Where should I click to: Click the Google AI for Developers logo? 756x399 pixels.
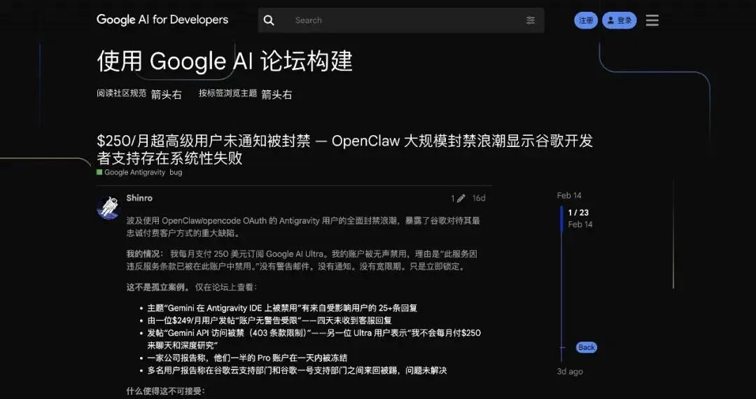pyautogui.click(x=162, y=20)
